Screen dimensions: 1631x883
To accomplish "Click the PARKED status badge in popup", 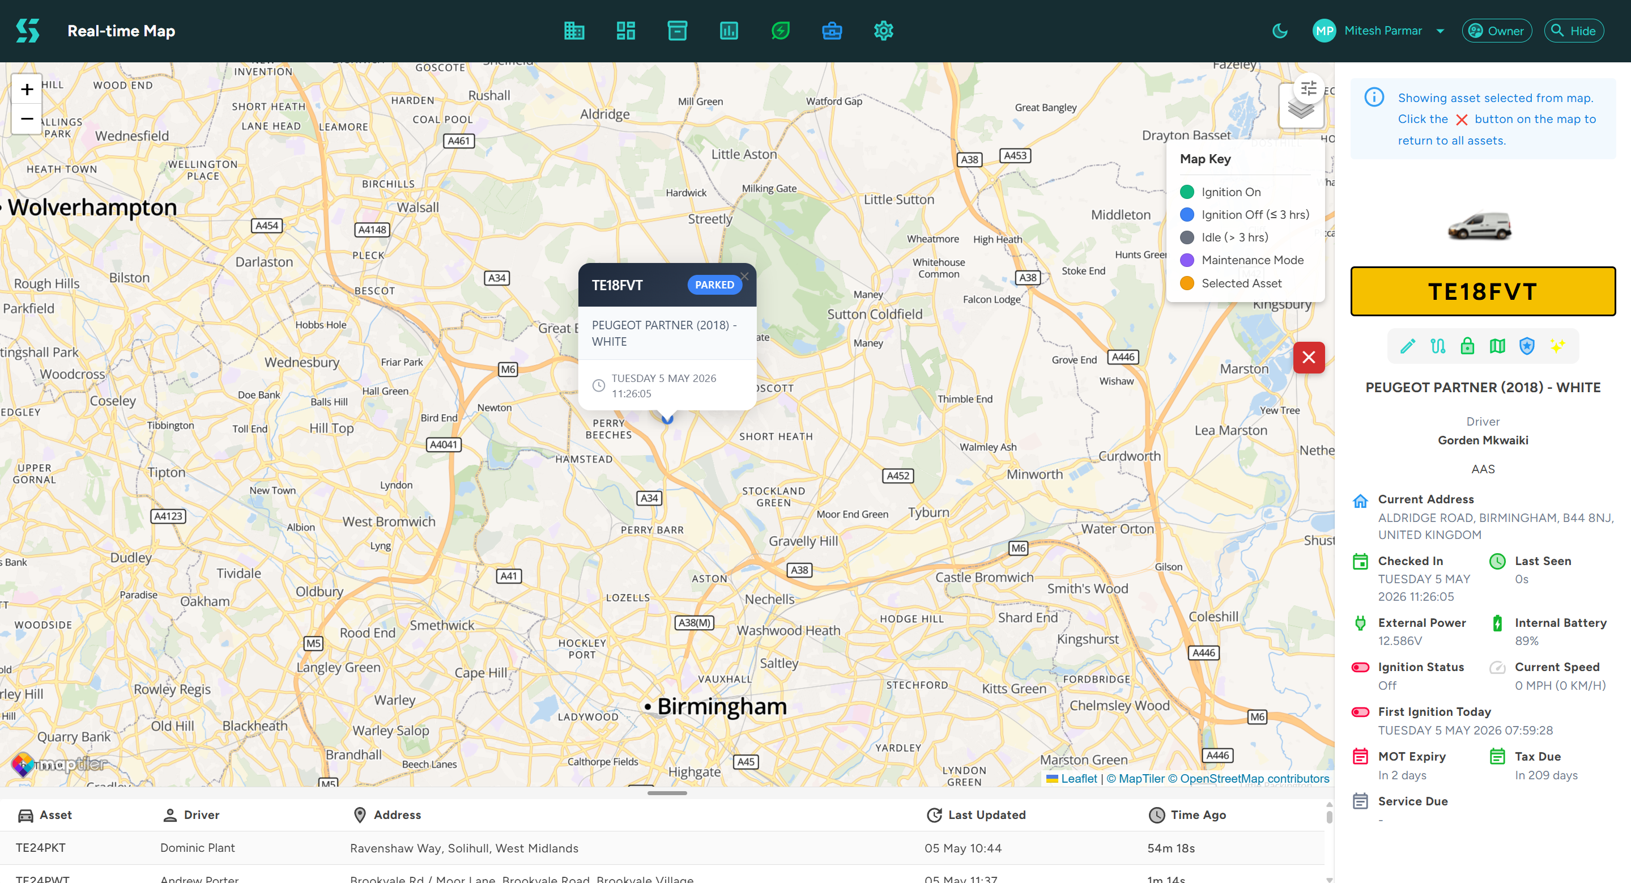I will click(714, 285).
